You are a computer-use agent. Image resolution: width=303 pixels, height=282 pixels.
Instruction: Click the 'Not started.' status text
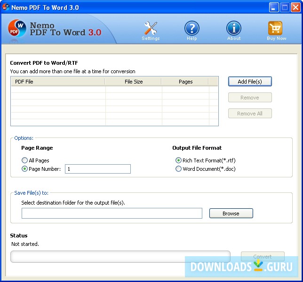[x=25, y=244]
